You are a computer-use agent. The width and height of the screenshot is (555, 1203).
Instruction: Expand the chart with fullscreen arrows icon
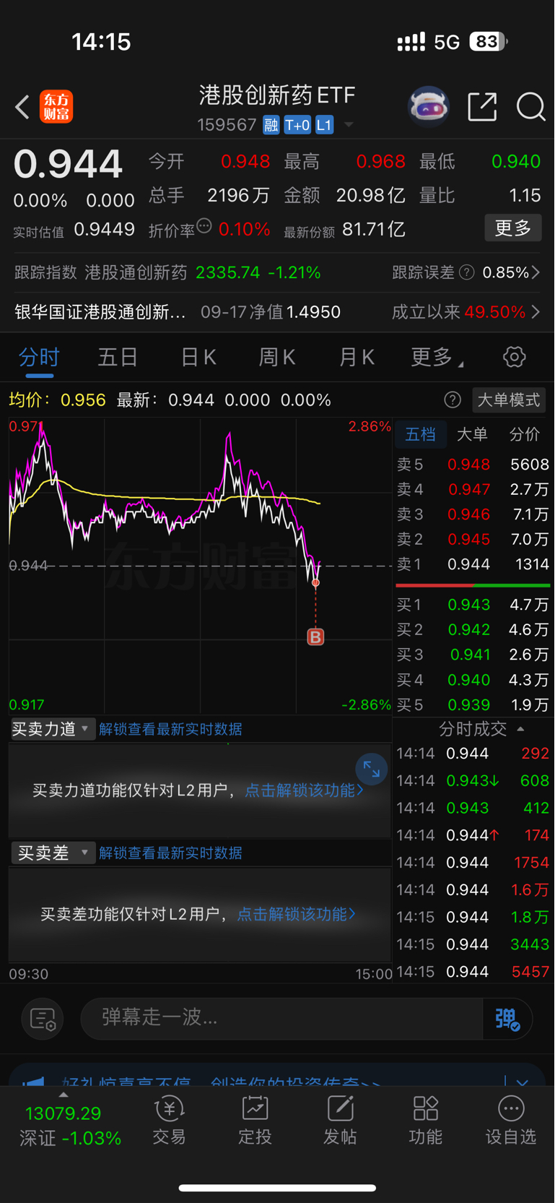click(x=372, y=769)
